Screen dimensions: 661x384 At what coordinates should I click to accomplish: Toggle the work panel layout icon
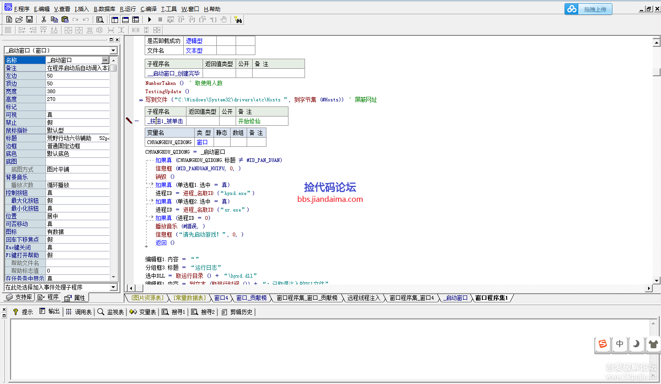click(x=115, y=19)
